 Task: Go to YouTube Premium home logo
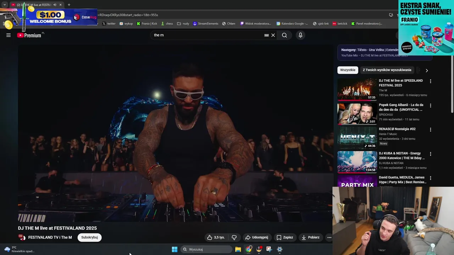pyautogui.click(x=29, y=35)
